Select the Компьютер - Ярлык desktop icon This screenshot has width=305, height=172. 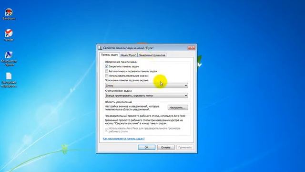9,58
